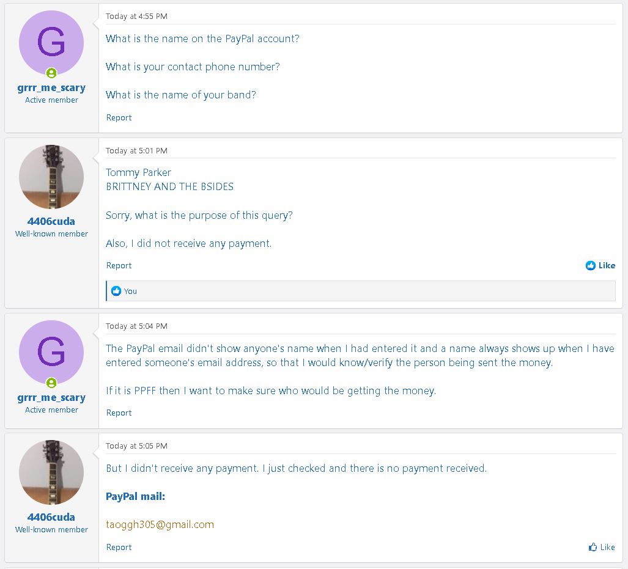
Task: Click thumbs-up icon beside 'You' reaction
Action: point(116,291)
